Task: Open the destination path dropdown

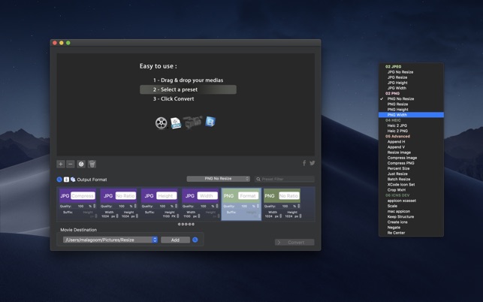Action: coord(110,240)
